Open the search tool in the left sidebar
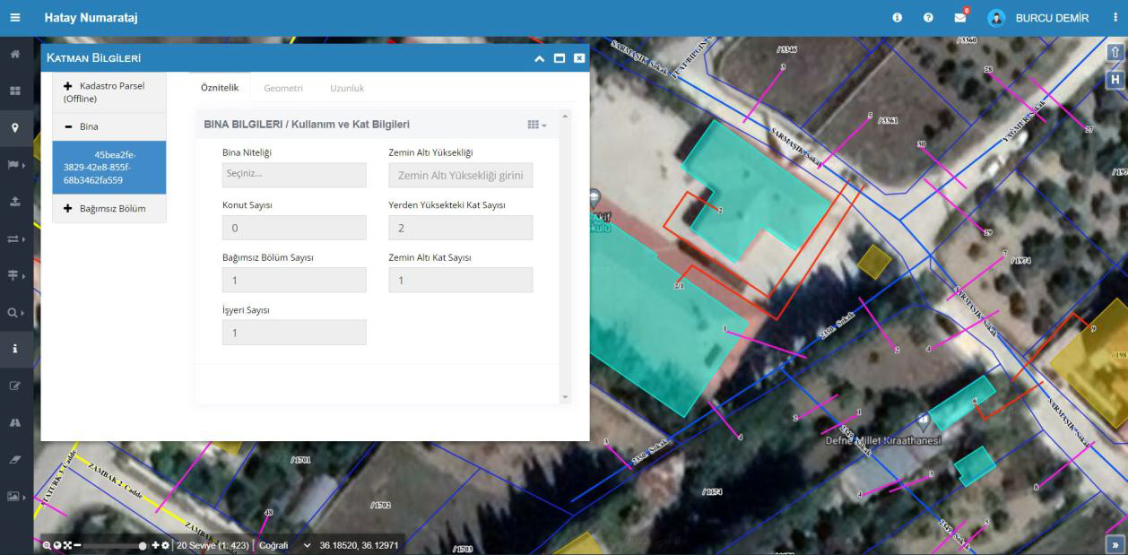Viewport: 1128px width, 555px height. point(14,313)
